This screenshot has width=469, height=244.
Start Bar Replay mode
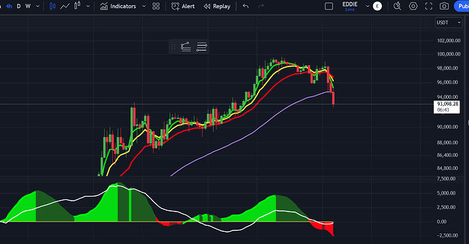(217, 6)
